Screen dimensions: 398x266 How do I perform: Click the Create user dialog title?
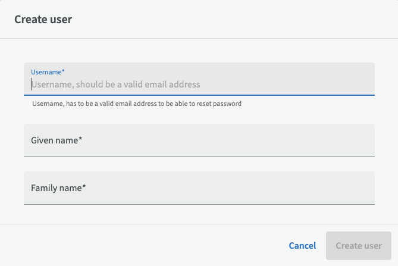click(43, 20)
